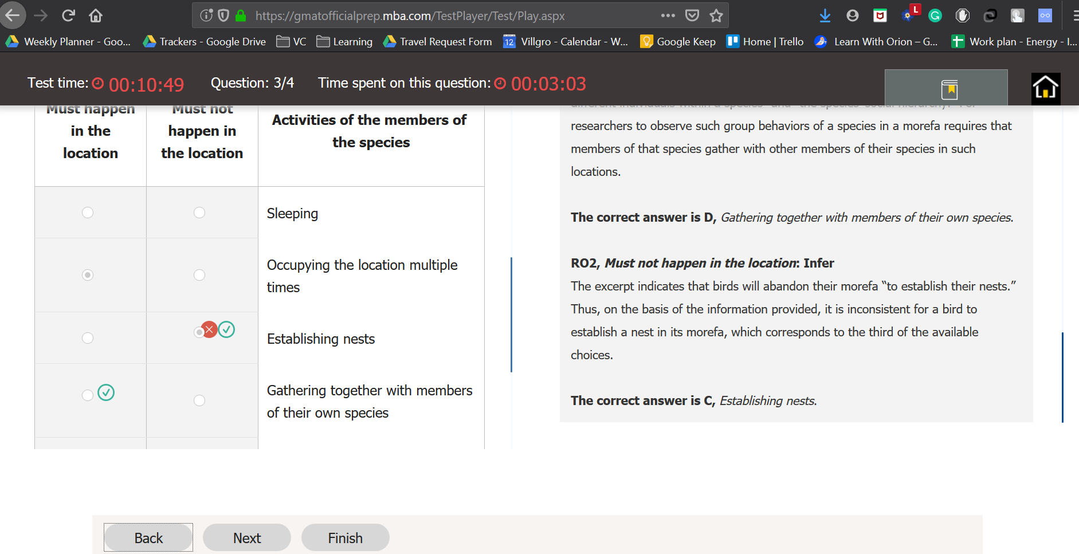Open the Learning bookmarks folder
This screenshot has height=554, width=1079.
[344, 41]
